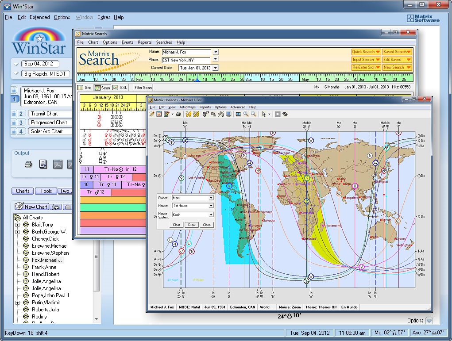This screenshot has height=341, width=452.
Task: Toggle the lock for Transit Chart slot 2
Action: click(14, 114)
